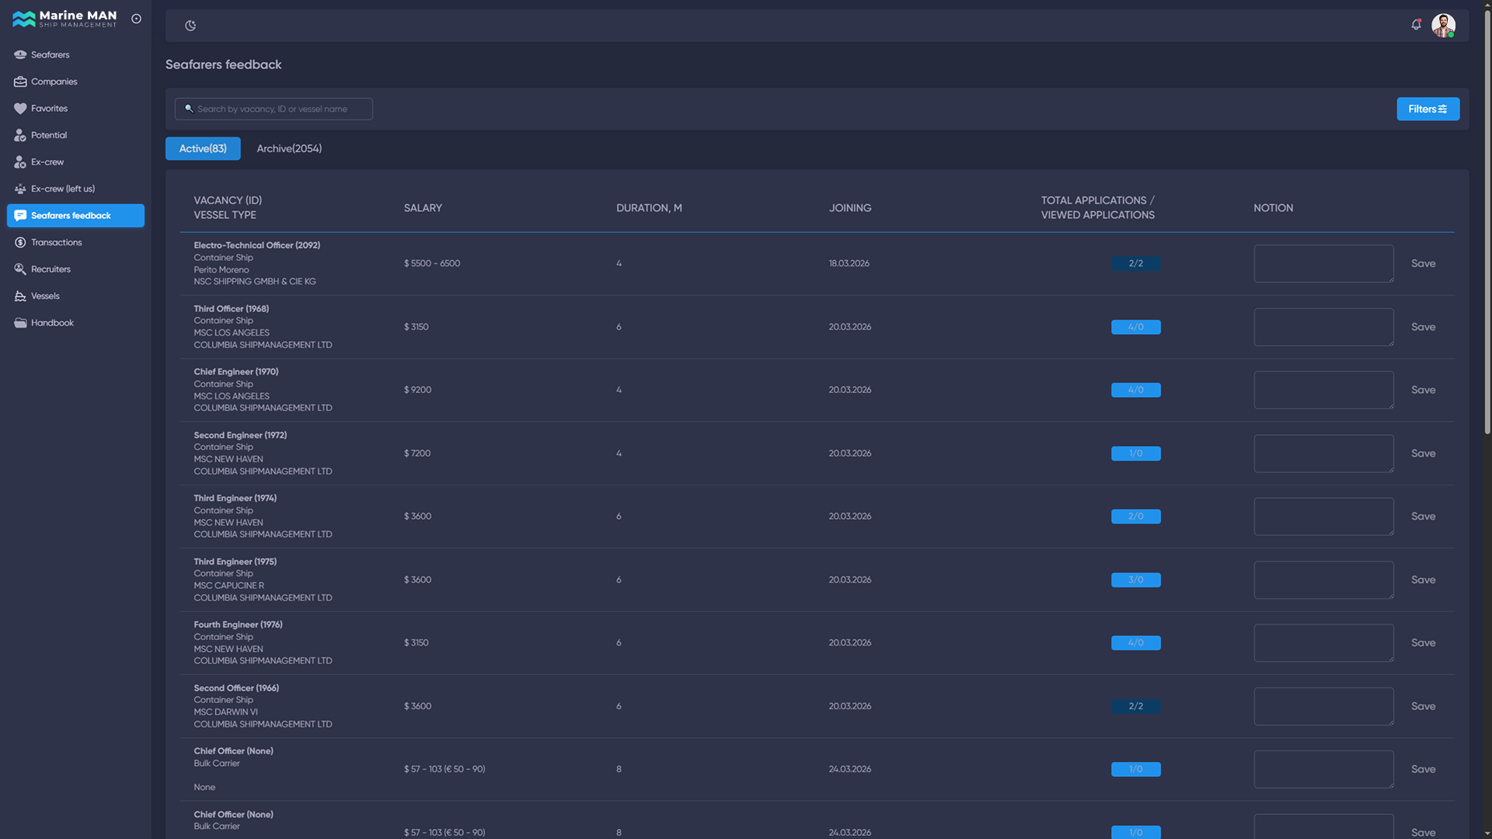The image size is (1492, 839).
Task: Open the Transactions dollar icon
Action: point(20,242)
